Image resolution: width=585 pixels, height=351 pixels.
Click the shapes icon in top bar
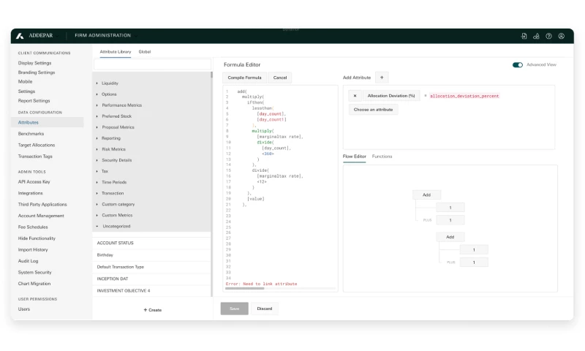pyautogui.click(x=536, y=36)
